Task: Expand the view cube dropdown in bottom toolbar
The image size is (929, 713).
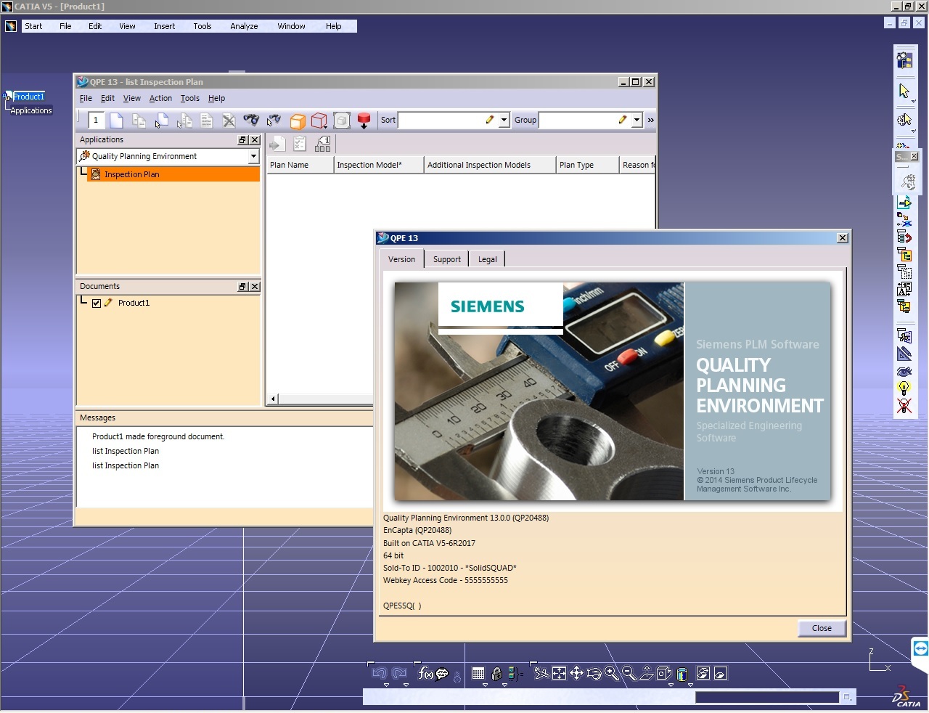Action: (x=671, y=685)
